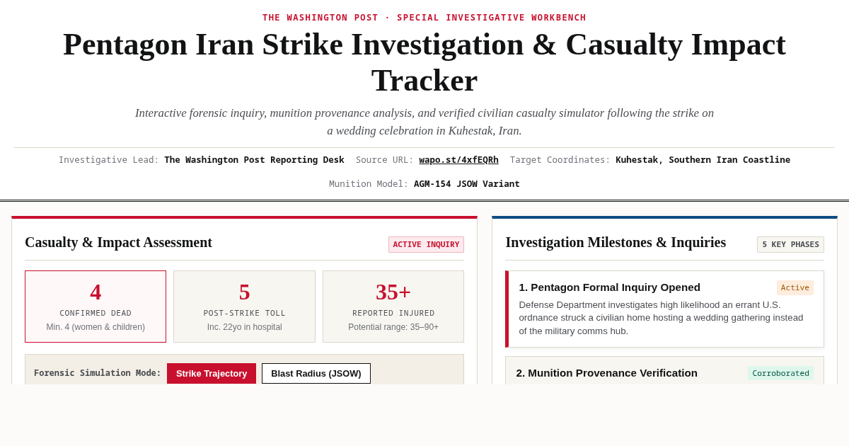
Task: Click the Defense Department investigates description
Action: click(661, 318)
